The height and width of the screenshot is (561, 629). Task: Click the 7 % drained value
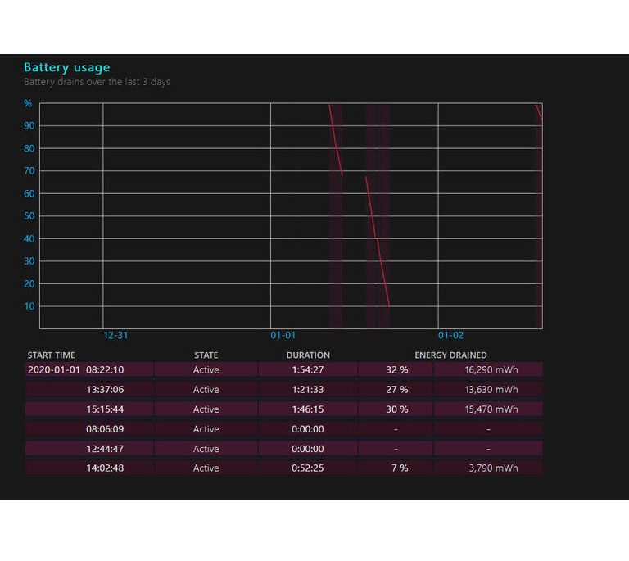[x=400, y=468]
